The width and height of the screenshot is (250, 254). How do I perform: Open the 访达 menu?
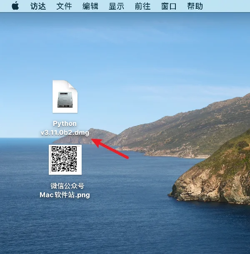(38, 6)
